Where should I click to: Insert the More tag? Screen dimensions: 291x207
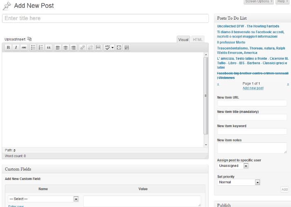click(x=98, y=47)
